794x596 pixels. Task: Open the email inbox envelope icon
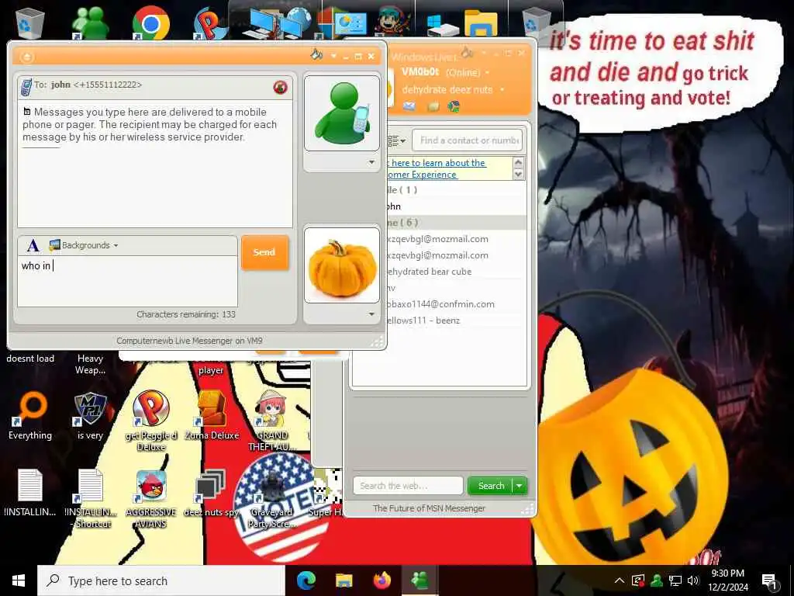coord(409,106)
